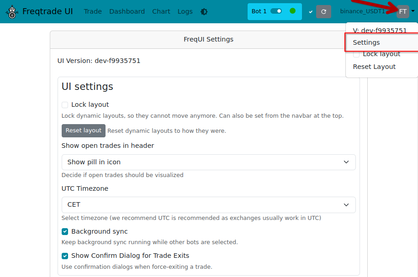Enable Lock layout in UI settings
The height and width of the screenshot is (277, 418).
point(64,105)
